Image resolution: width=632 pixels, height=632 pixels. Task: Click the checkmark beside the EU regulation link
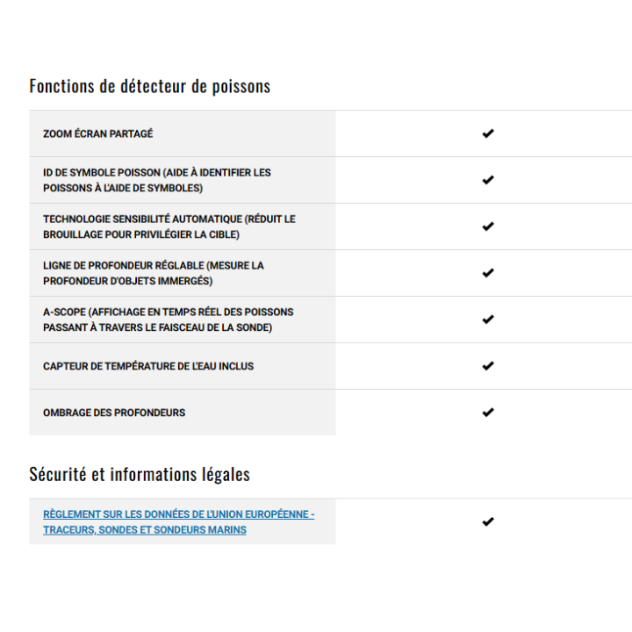[488, 521]
